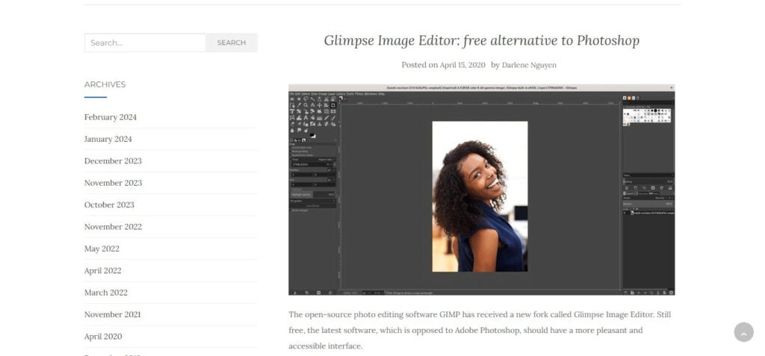Viewport: 765px width, 356px height.
Task: Click the SEARCH button
Action: (x=232, y=43)
